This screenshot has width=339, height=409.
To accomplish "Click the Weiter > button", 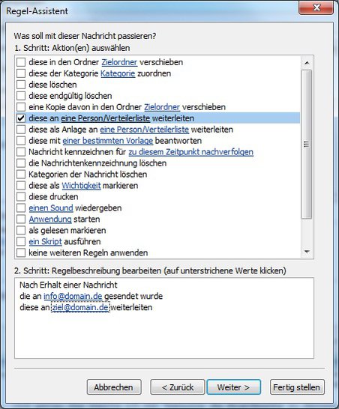I will [x=234, y=387].
